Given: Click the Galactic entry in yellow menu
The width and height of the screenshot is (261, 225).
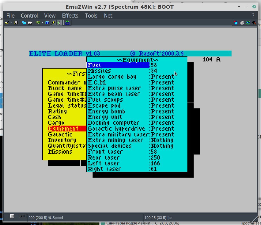Looking at the screenshot, I should click(x=60, y=134).
